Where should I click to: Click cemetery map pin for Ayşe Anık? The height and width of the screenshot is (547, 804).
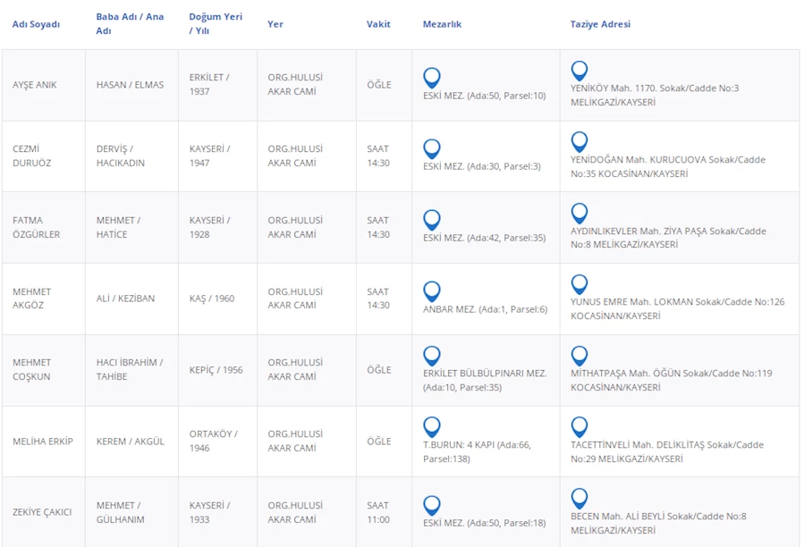coord(432,77)
